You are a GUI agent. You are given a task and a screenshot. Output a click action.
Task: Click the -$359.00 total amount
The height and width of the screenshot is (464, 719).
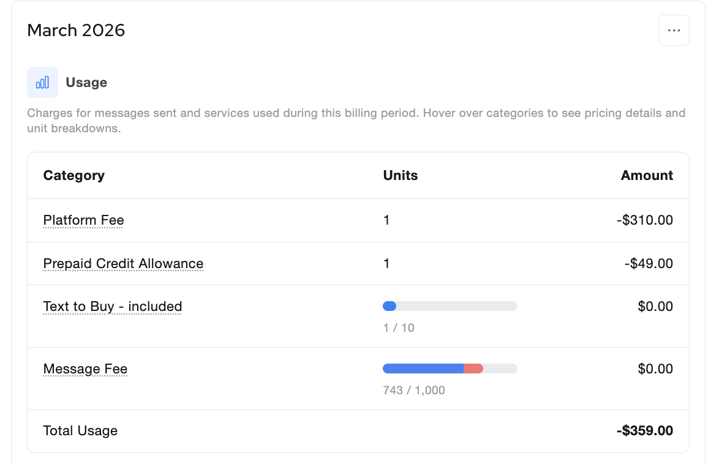(644, 431)
